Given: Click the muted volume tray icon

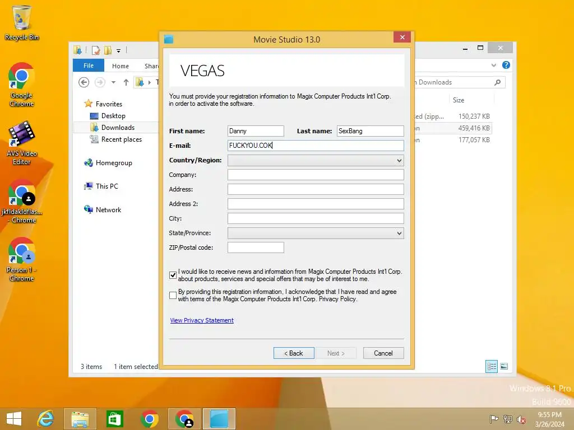Looking at the screenshot, I should [x=521, y=419].
